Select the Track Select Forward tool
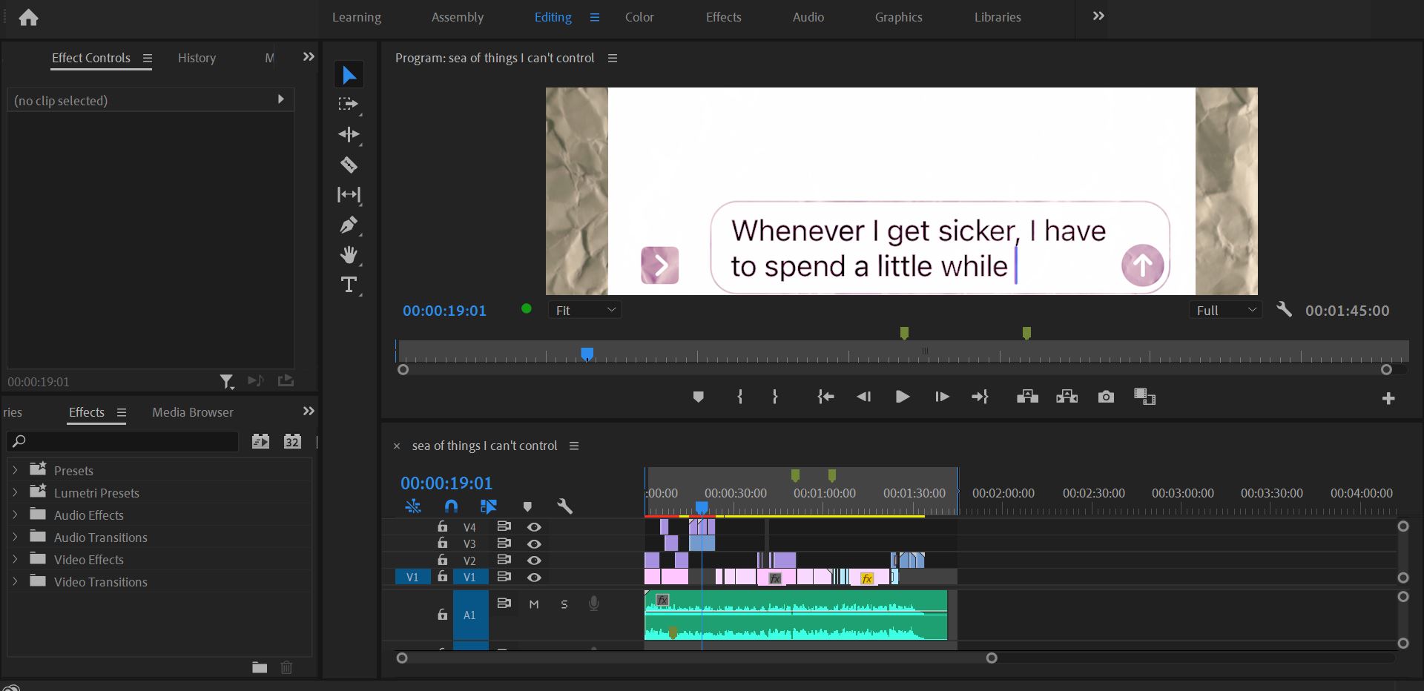 pyautogui.click(x=349, y=105)
